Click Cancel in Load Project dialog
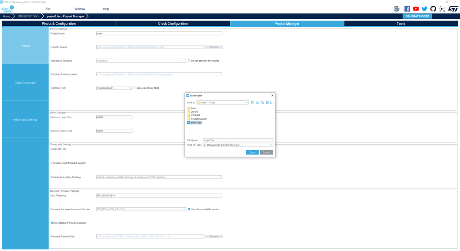 point(267,152)
